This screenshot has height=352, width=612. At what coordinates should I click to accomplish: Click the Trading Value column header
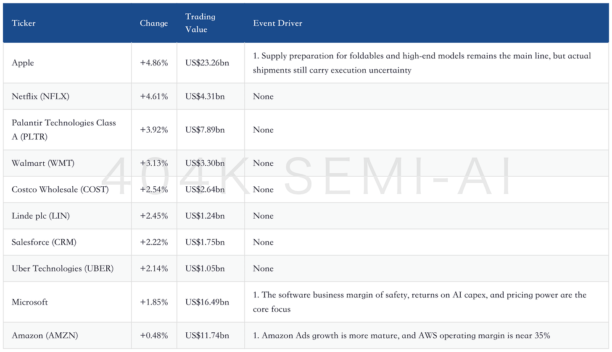(200, 23)
